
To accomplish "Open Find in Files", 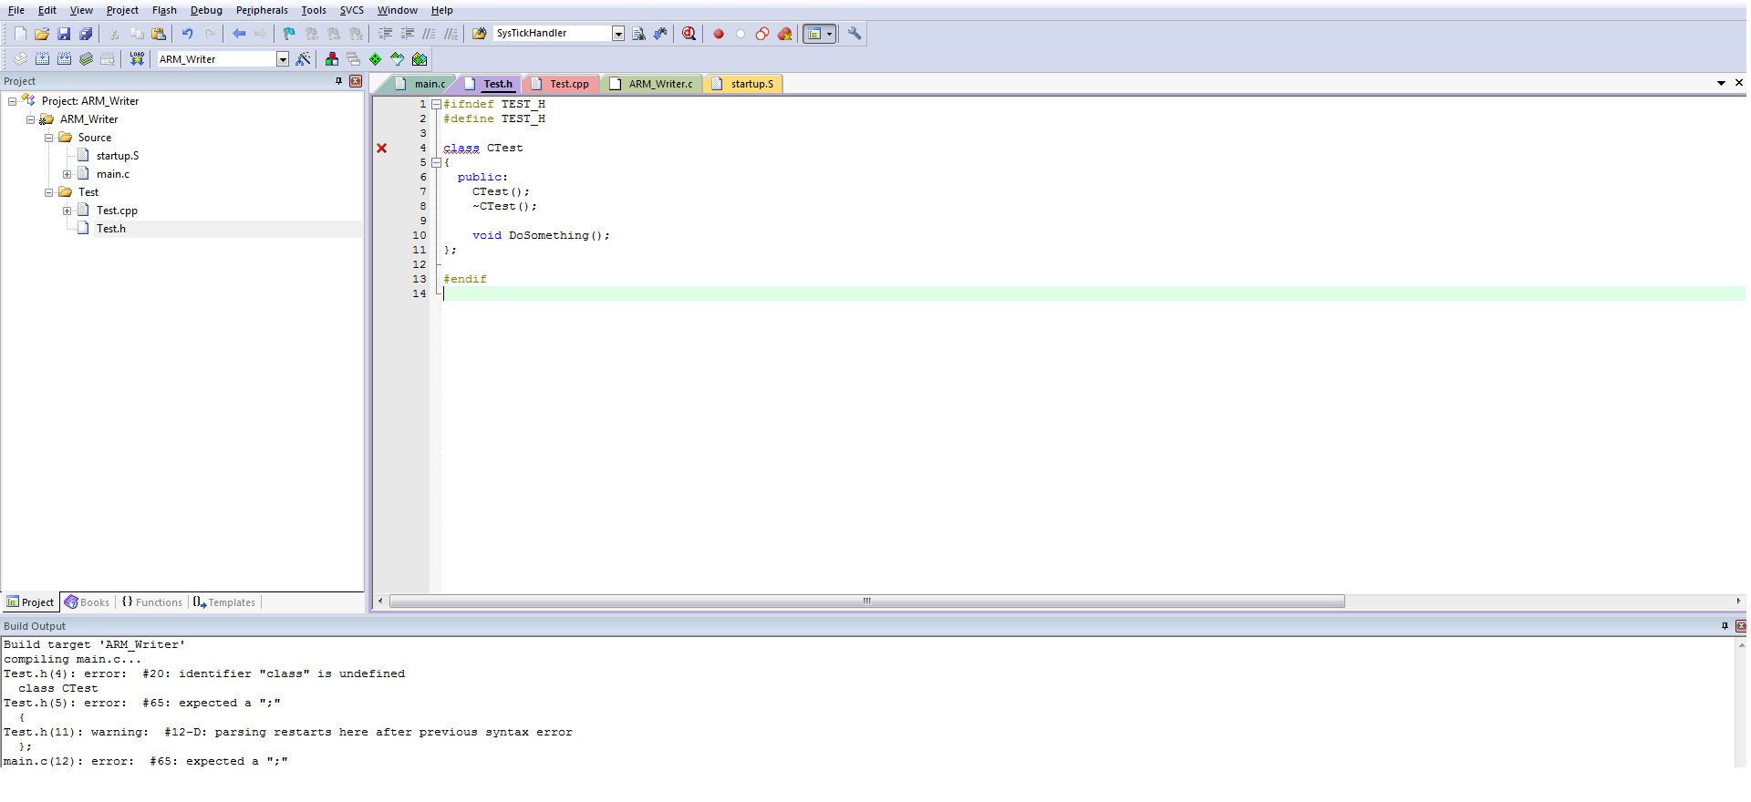I will point(479,34).
